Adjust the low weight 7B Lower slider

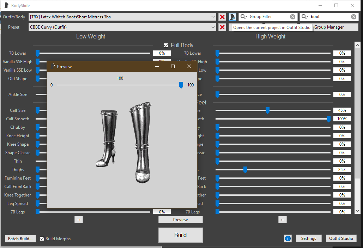click(x=37, y=53)
